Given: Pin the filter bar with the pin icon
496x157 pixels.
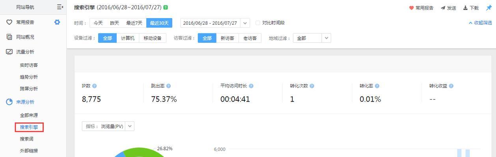Looking at the screenshot, I should tap(489, 8).
